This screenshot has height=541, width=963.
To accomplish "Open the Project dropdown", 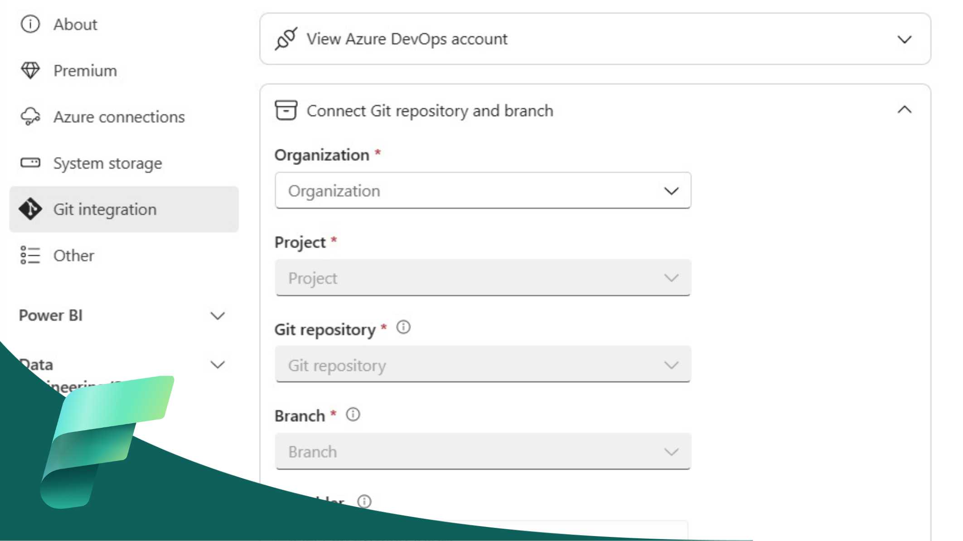I will point(483,278).
